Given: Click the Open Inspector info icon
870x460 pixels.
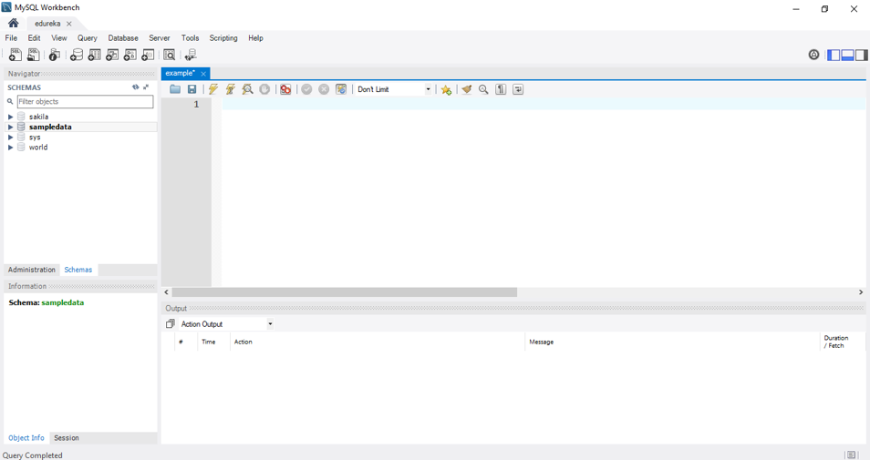Looking at the screenshot, I should pos(55,56).
